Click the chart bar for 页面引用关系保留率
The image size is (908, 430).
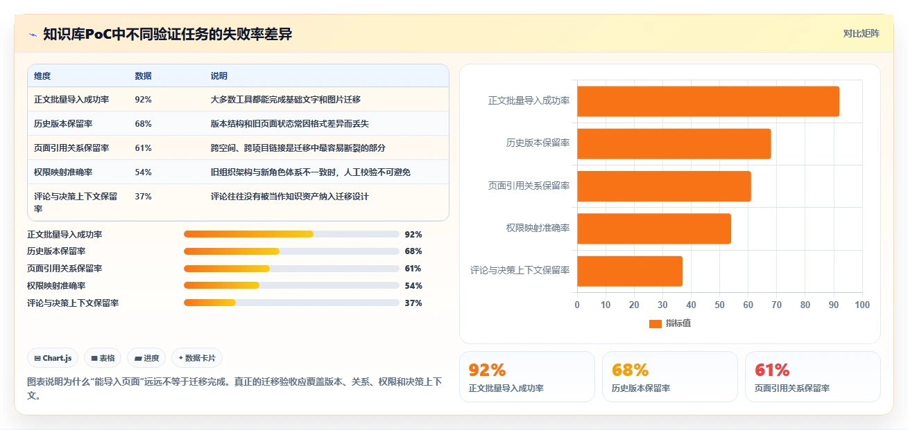[x=664, y=186]
